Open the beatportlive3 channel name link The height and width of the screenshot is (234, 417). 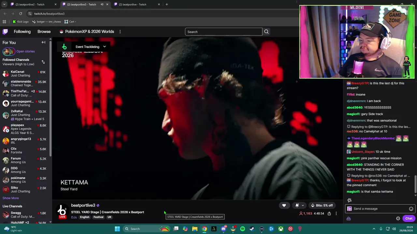point(83,205)
